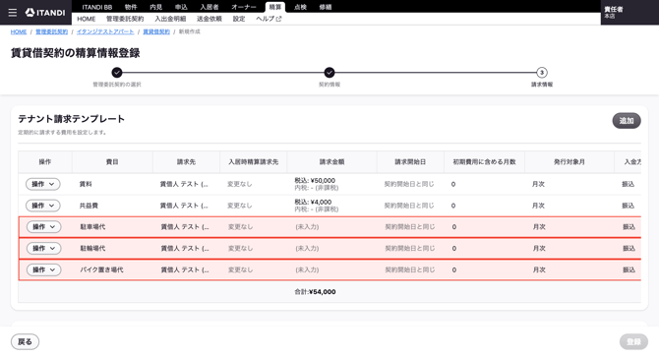Switch to the 申込 tab
The width and height of the screenshot is (659, 357).
click(181, 7)
